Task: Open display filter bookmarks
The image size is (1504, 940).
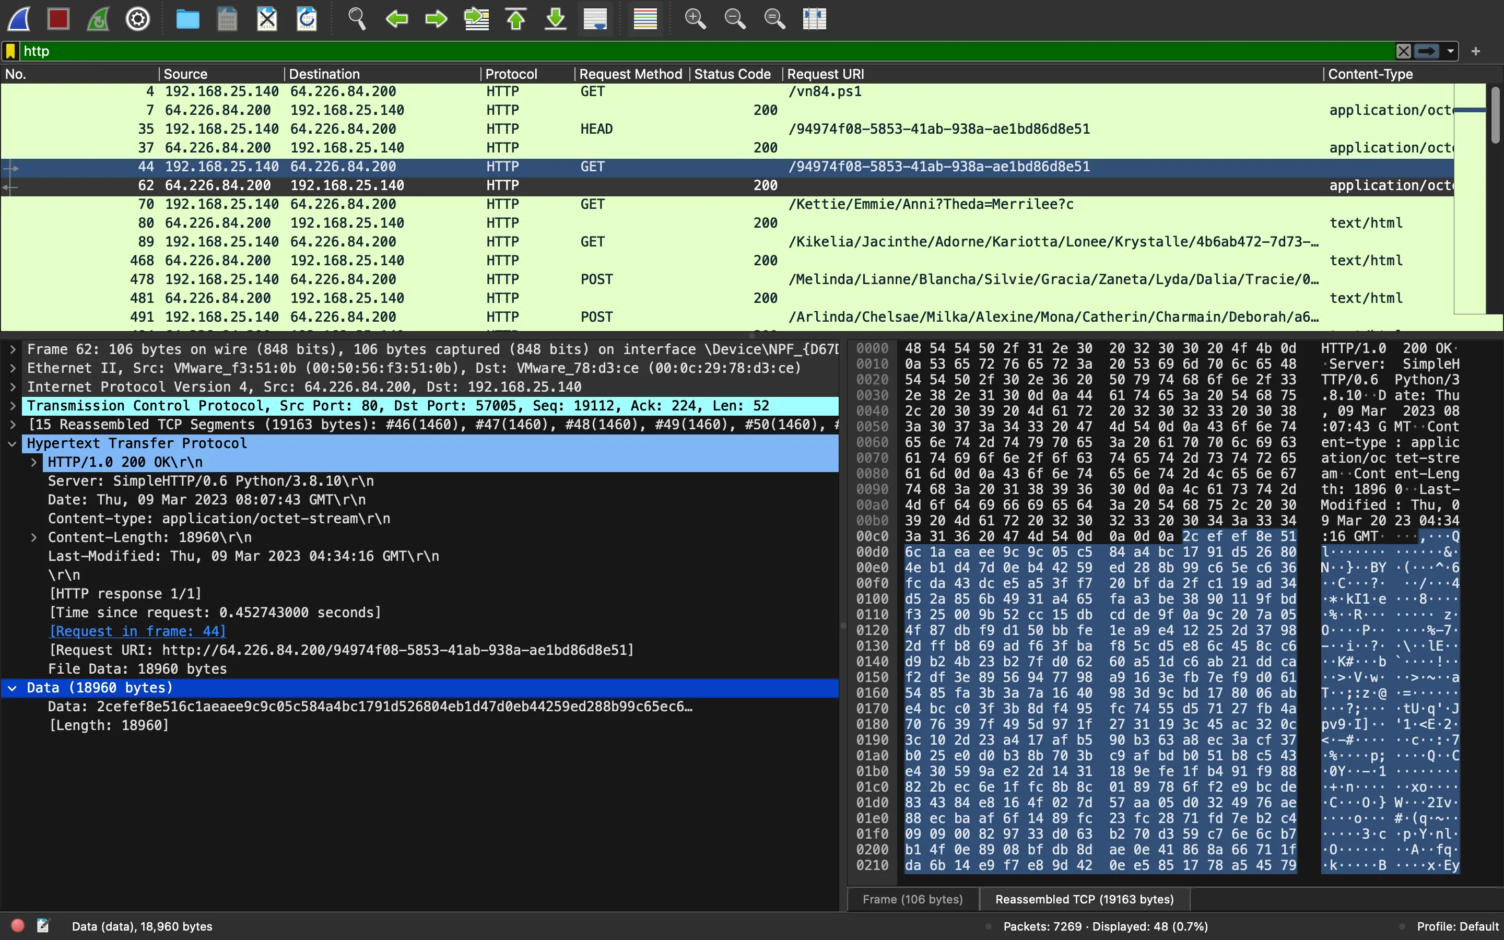Action: 10,51
